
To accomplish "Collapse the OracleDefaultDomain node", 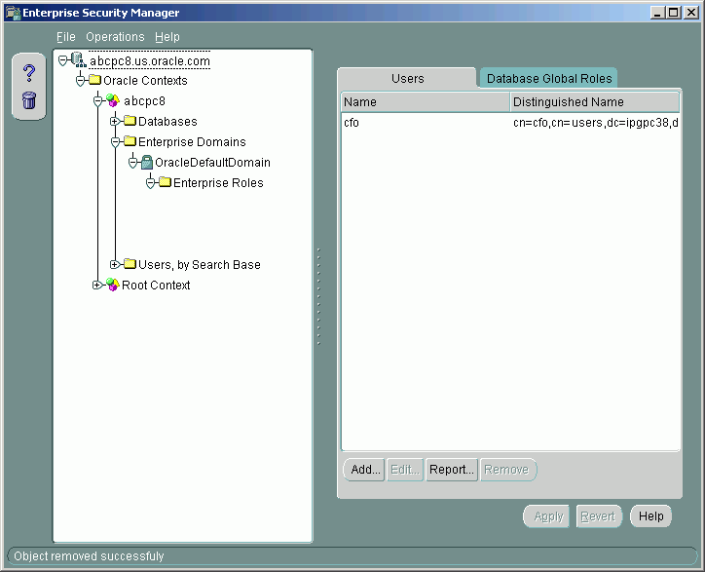I will point(132,163).
